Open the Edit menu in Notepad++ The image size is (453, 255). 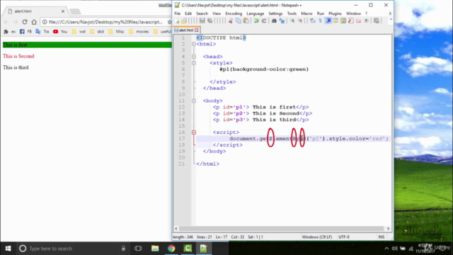tap(188, 13)
